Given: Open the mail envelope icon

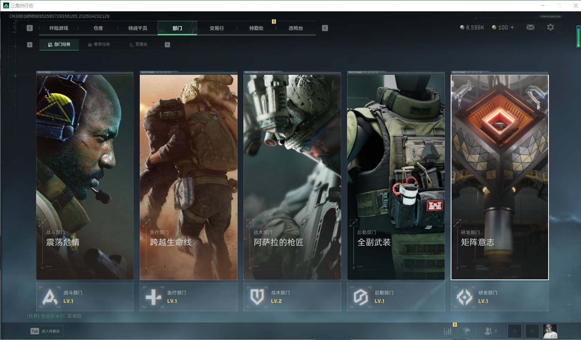Looking at the screenshot, I should pos(530,27).
